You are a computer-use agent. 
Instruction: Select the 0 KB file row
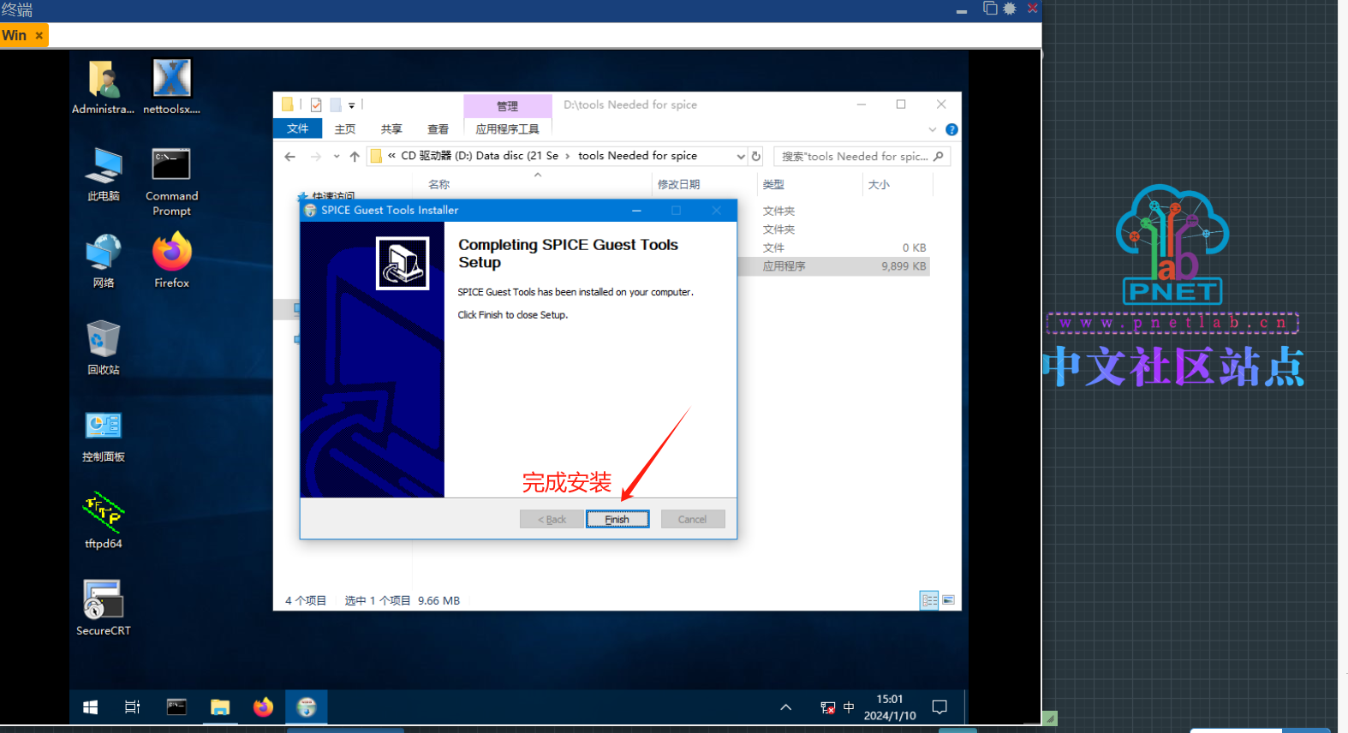[833, 247]
